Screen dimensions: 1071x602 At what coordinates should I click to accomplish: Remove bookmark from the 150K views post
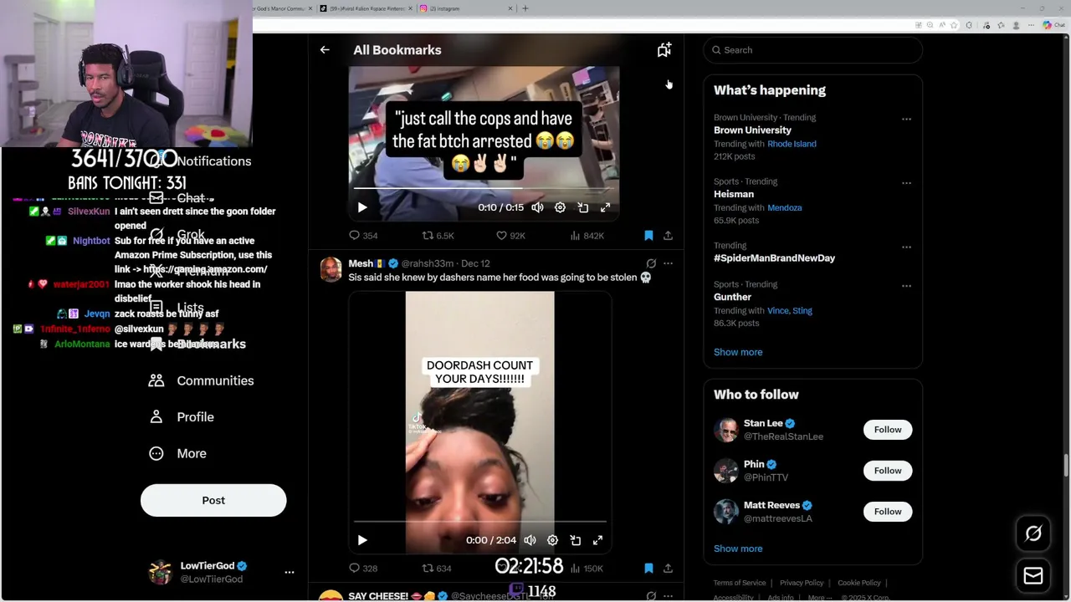point(648,569)
